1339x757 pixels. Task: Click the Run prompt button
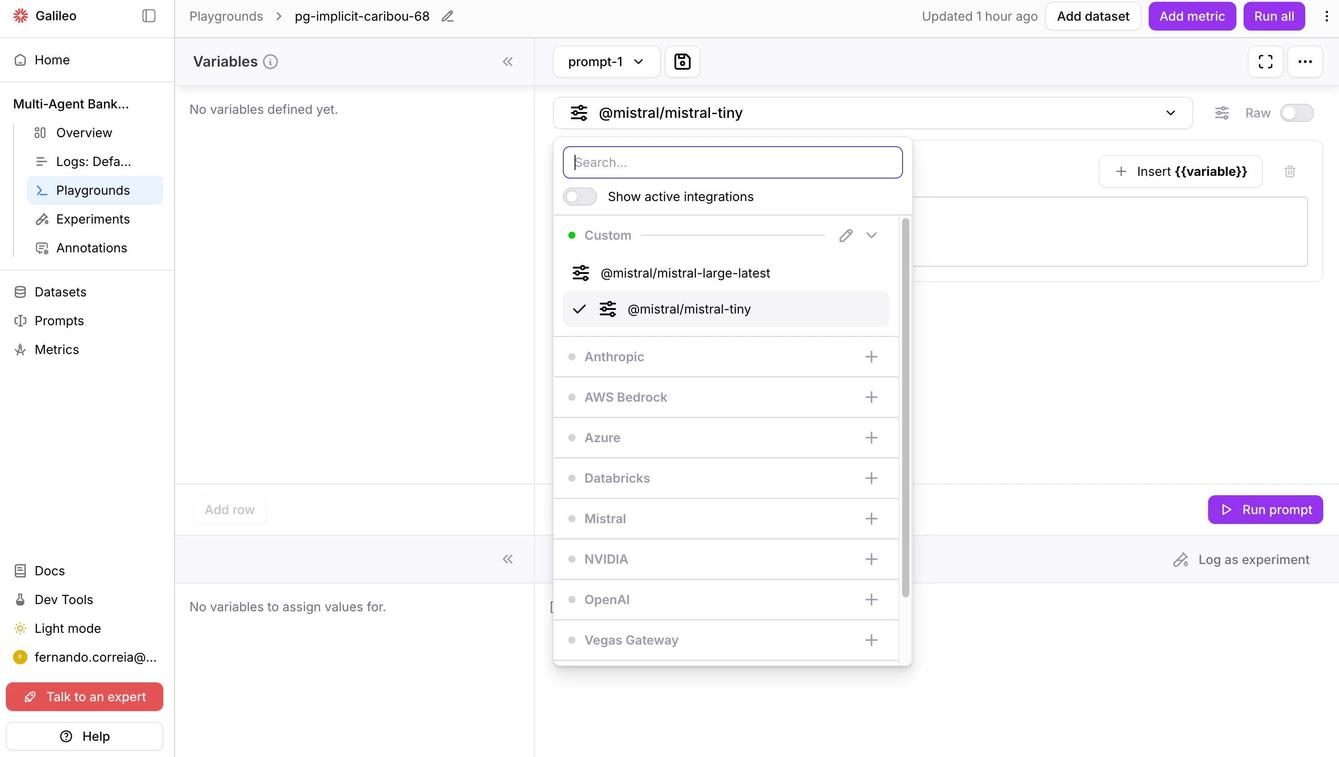[x=1265, y=510]
